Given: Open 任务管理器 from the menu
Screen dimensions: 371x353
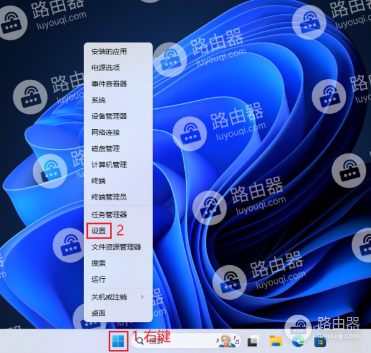Looking at the screenshot, I should click(118, 215).
